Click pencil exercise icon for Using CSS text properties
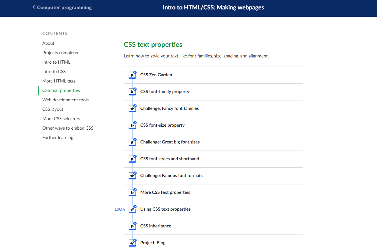This screenshot has height=251, width=377. click(132, 209)
